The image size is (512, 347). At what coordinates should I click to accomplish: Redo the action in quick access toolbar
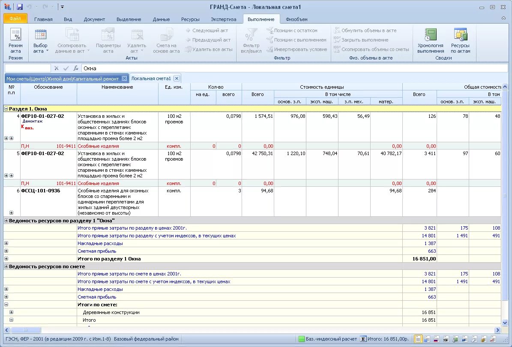tap(45, 7)
